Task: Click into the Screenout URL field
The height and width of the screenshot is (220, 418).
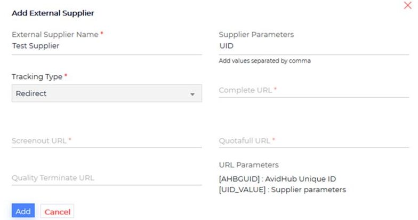Action: [107, 141]
